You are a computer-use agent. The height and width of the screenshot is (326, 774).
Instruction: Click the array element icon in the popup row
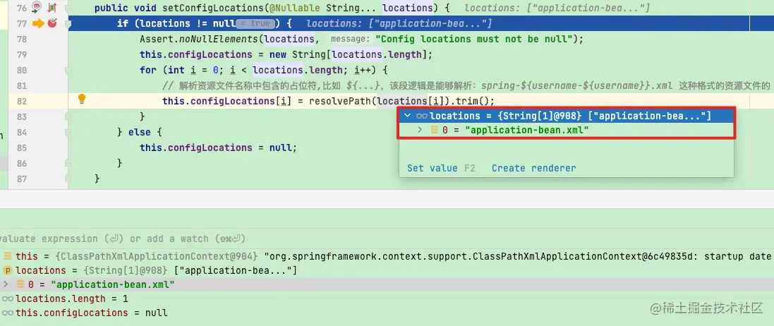click(435, 130)
